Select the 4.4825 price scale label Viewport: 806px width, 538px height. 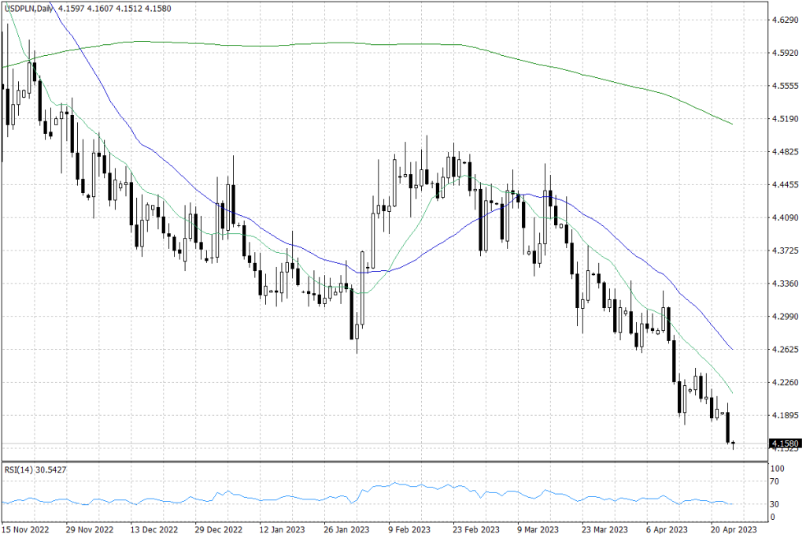786,152
